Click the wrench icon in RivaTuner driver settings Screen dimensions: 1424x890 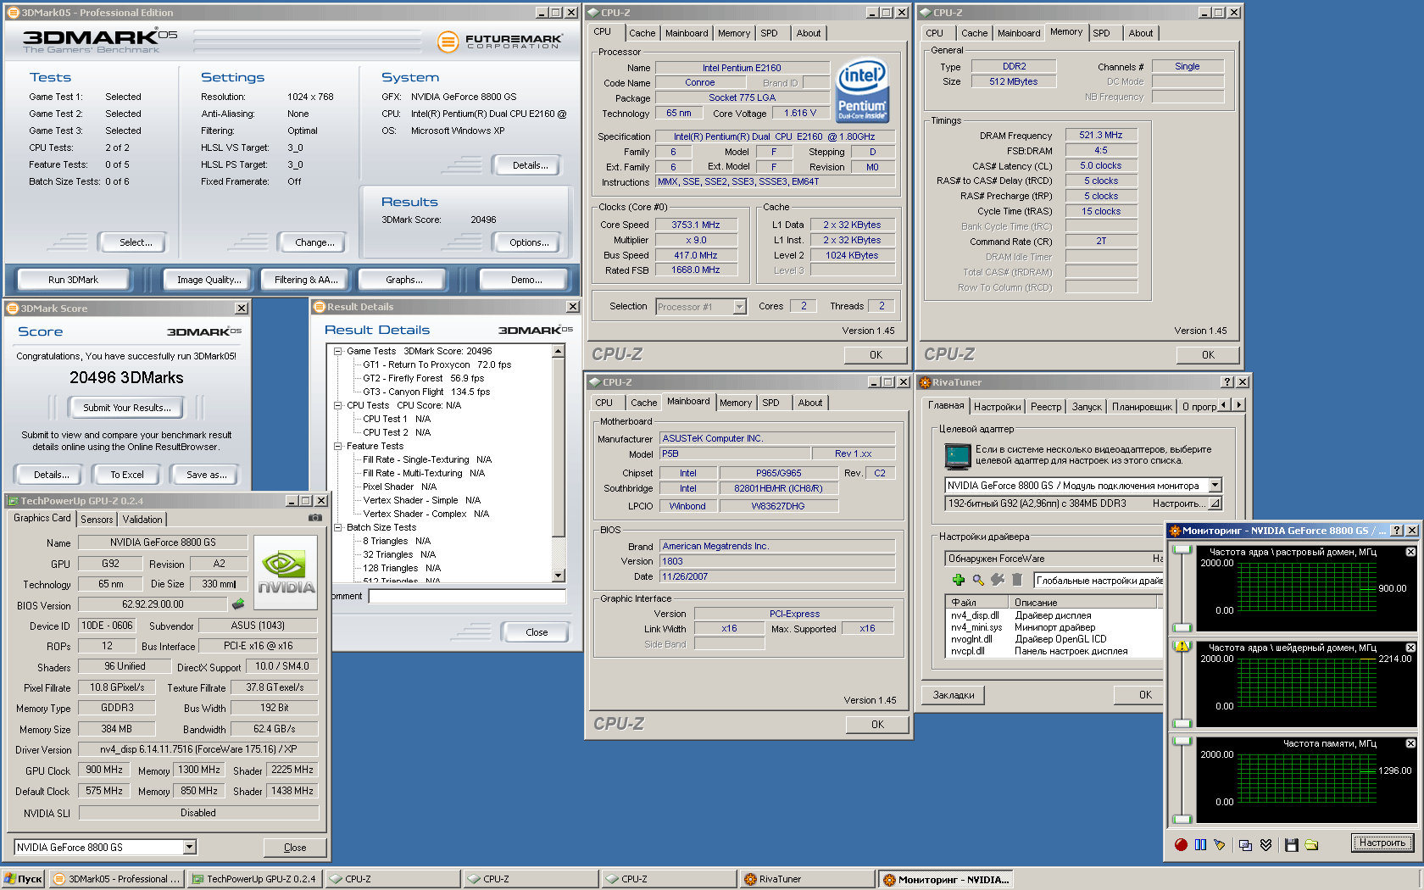click(x=998, y=580)
